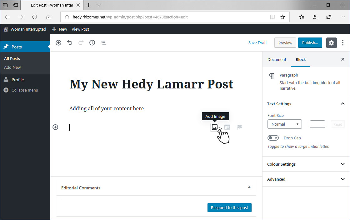Click the paragraph Adding all of your content here
The width and height of the screenshot is (350, 220).
coord(107,109)
